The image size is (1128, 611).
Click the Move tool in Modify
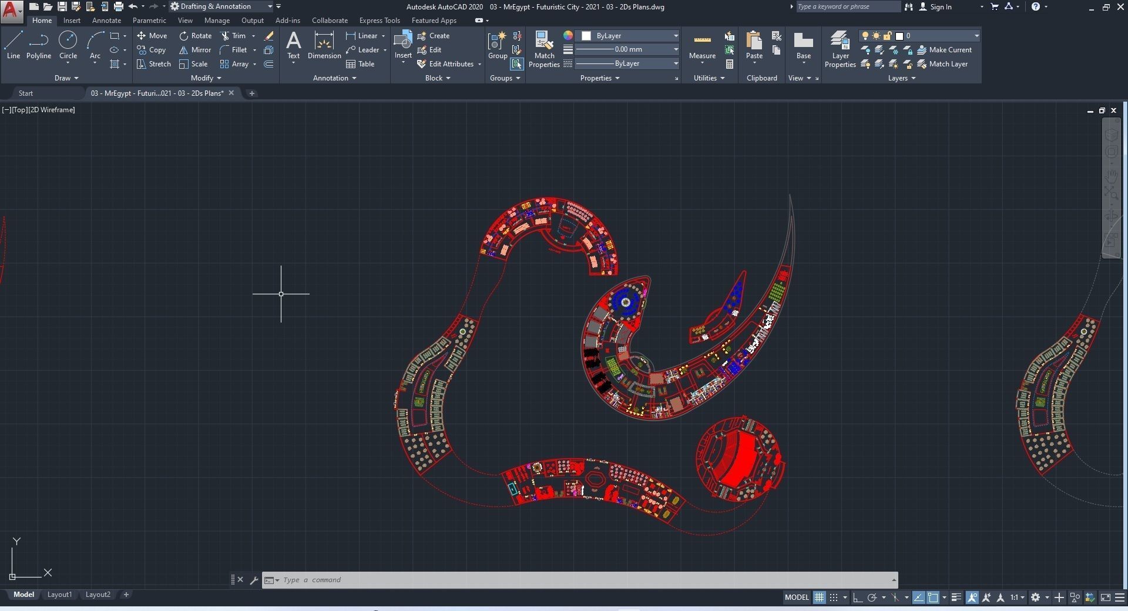coord(152,36)
